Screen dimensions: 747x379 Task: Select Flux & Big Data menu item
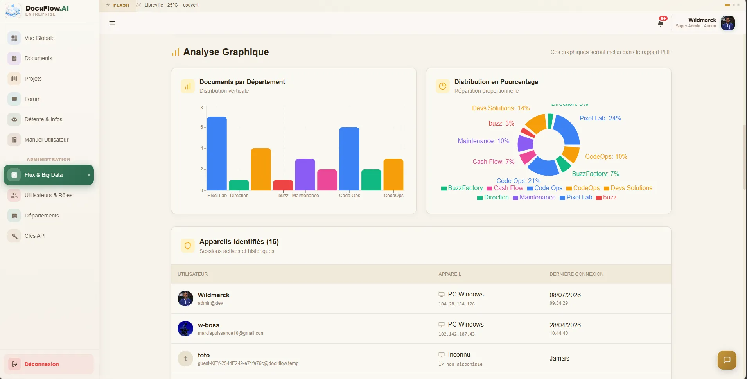(x=48, y=175)
